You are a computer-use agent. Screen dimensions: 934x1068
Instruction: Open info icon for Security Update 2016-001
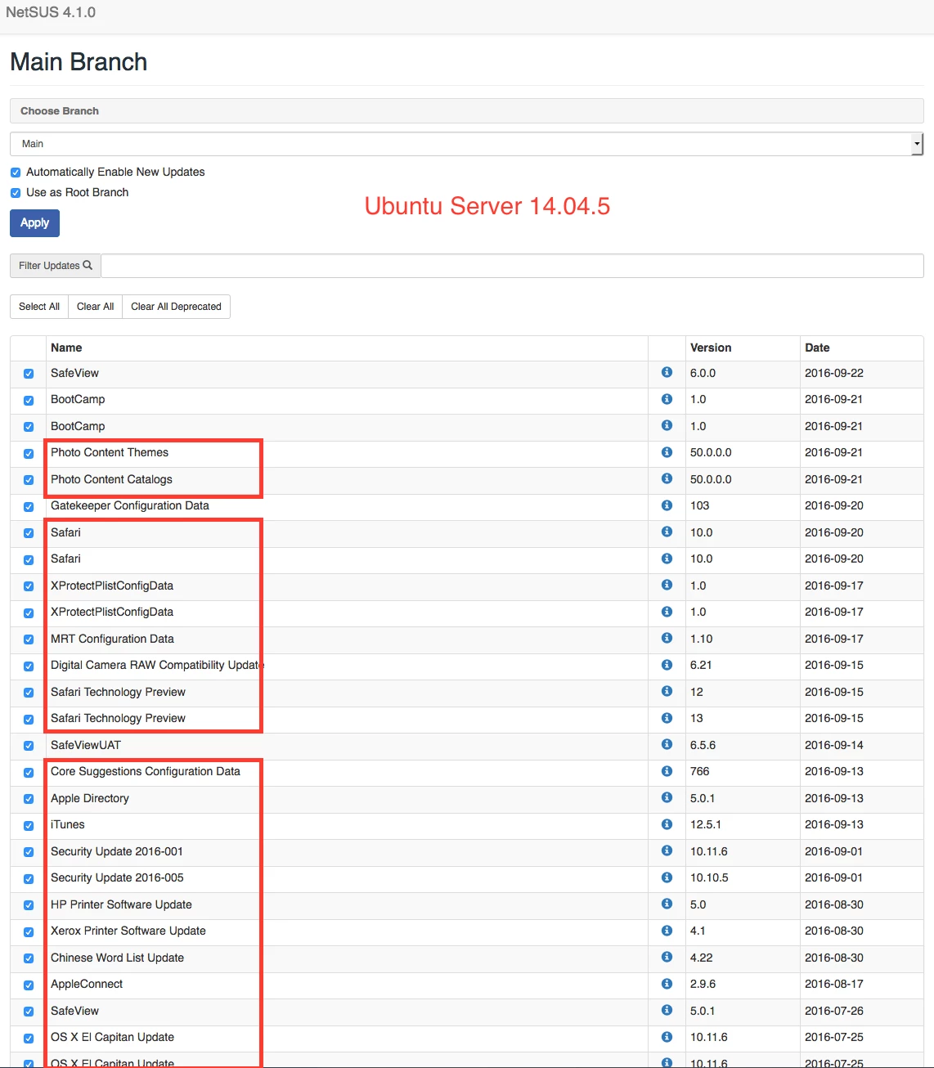667,850
